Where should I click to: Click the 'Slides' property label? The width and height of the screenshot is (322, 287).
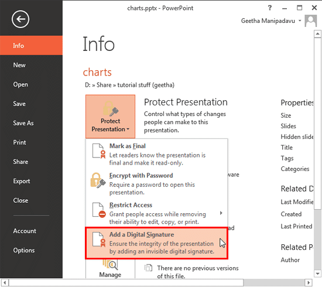click(x=288, y=126)
